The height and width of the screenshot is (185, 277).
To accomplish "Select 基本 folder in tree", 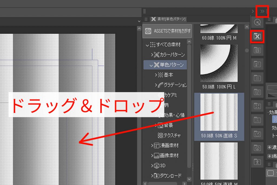I will pos(168,75).
